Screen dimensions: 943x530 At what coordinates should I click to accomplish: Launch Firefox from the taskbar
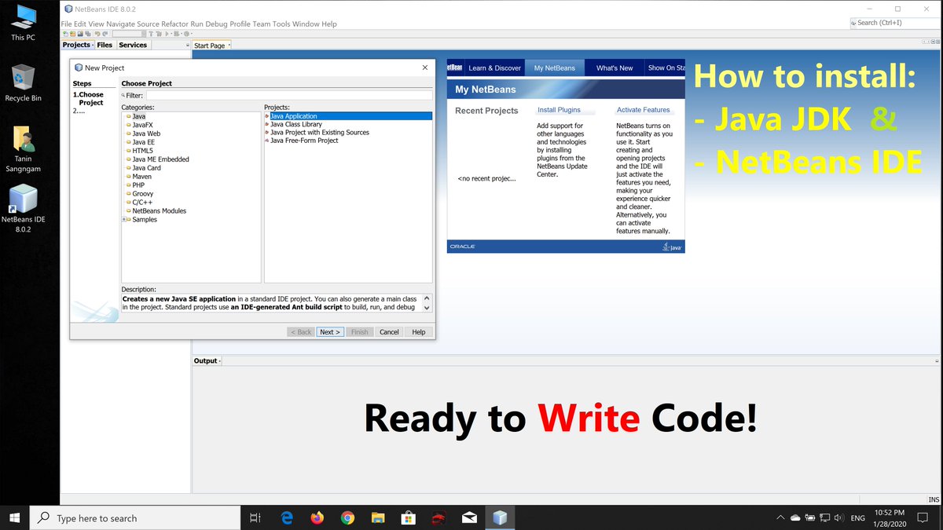(317, 517)
